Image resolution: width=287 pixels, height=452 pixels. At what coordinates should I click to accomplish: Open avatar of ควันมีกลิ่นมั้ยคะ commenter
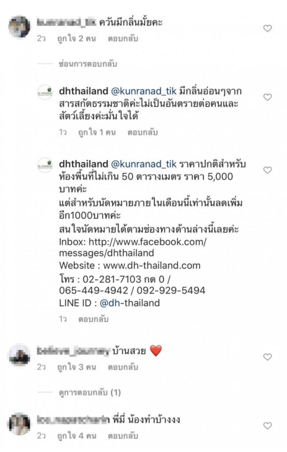(19, 27)
